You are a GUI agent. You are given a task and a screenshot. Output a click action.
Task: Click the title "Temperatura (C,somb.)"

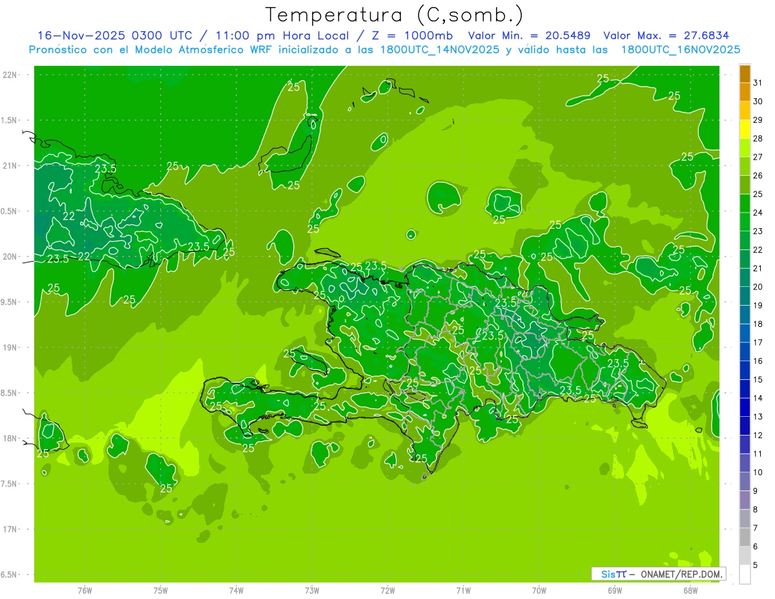(x=395, y=15)
